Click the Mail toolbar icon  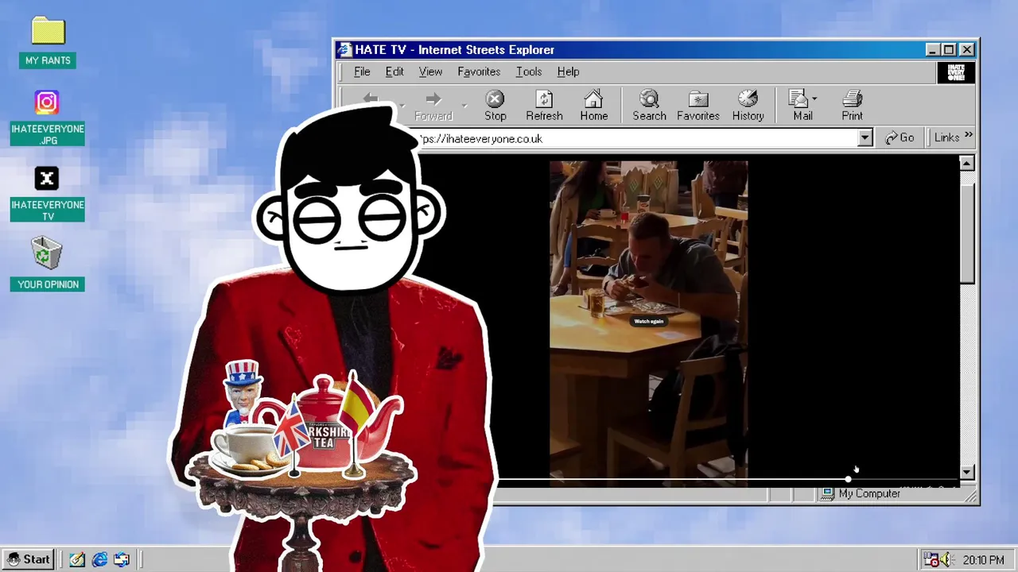point(798,99)
